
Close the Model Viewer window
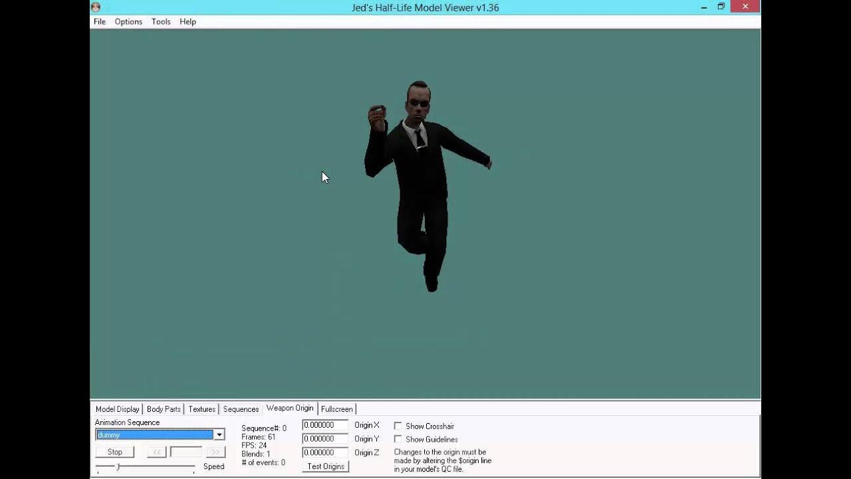click(745, 7)
